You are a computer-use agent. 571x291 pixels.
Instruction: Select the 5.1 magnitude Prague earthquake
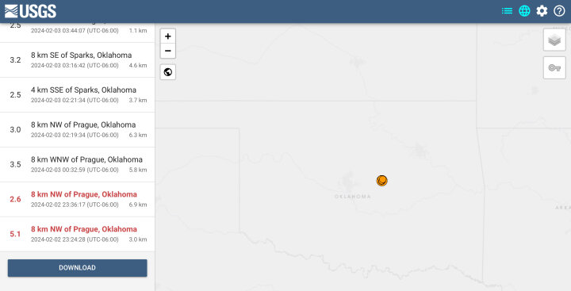[77, 234]
